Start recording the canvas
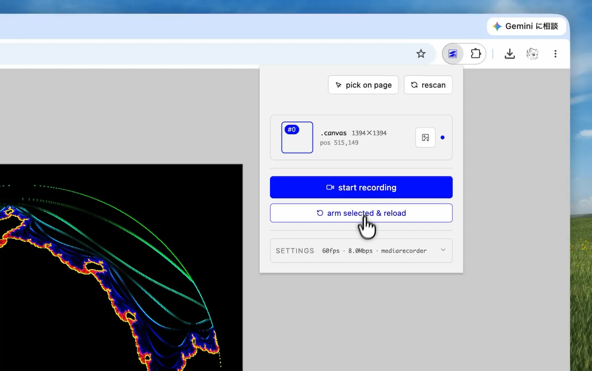 pos(361,187)
